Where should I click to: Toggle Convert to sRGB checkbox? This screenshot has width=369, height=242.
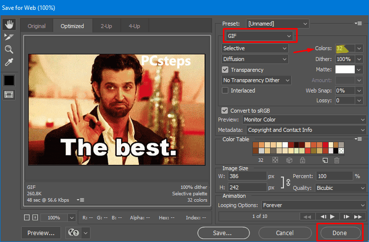[225, 111]
